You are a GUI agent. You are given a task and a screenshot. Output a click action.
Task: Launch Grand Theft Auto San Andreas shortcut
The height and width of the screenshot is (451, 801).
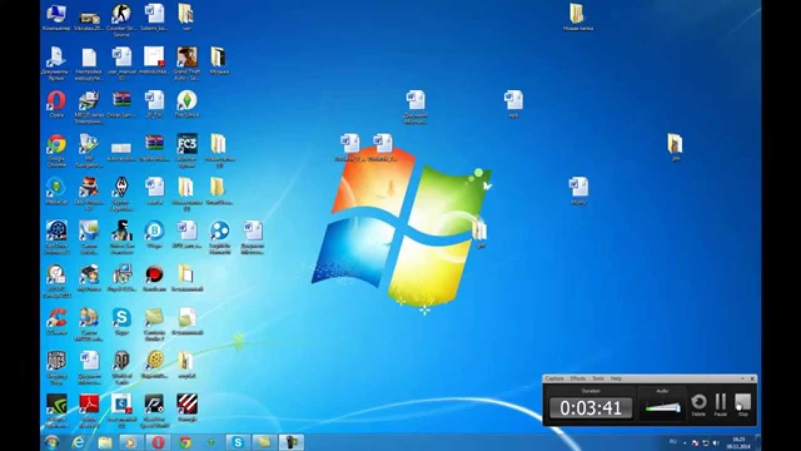pos(186,63)
